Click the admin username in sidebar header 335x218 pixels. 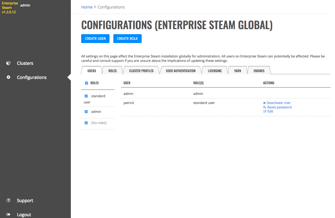tap(25, 5)
